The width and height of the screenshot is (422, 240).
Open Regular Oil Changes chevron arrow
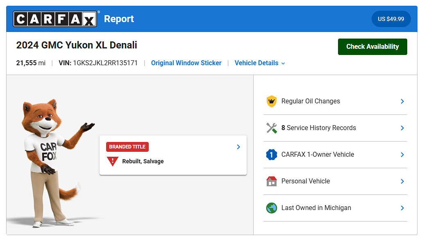point(402,101)
